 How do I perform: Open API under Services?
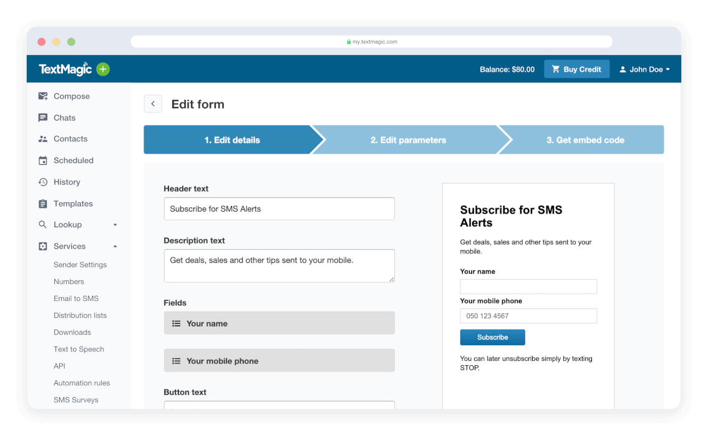click(60, 366)
